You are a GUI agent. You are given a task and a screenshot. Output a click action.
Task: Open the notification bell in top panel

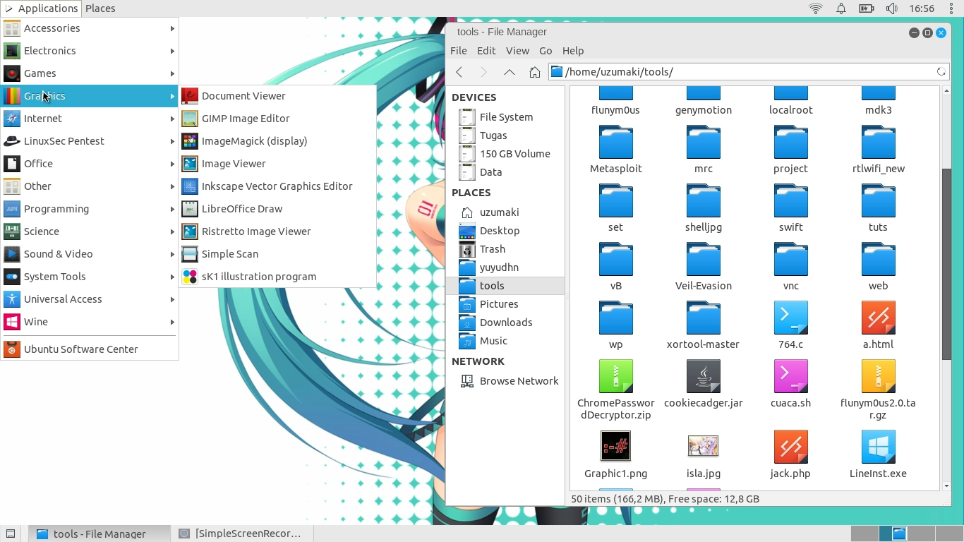pyautogui.click(x=841, y=8)
